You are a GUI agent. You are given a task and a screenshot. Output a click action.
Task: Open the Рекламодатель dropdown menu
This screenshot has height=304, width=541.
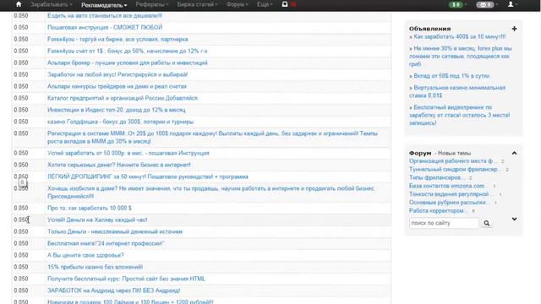tap(104, 5)
